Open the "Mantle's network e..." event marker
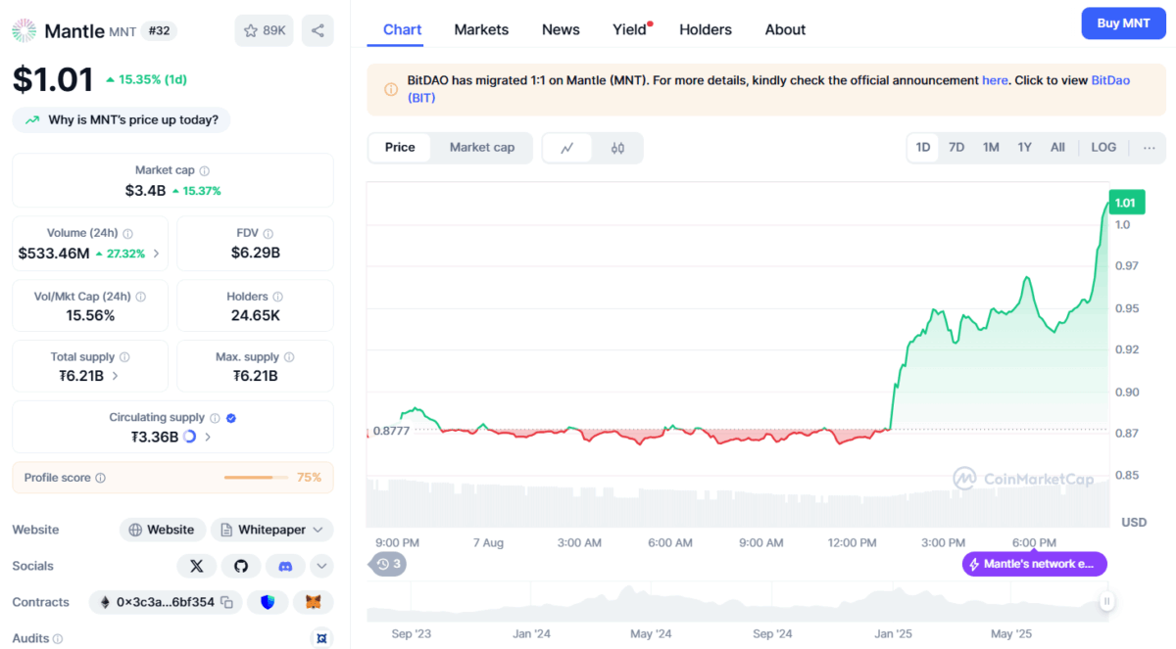Viewport: 1176px width, 649px height. (1035, 564)
